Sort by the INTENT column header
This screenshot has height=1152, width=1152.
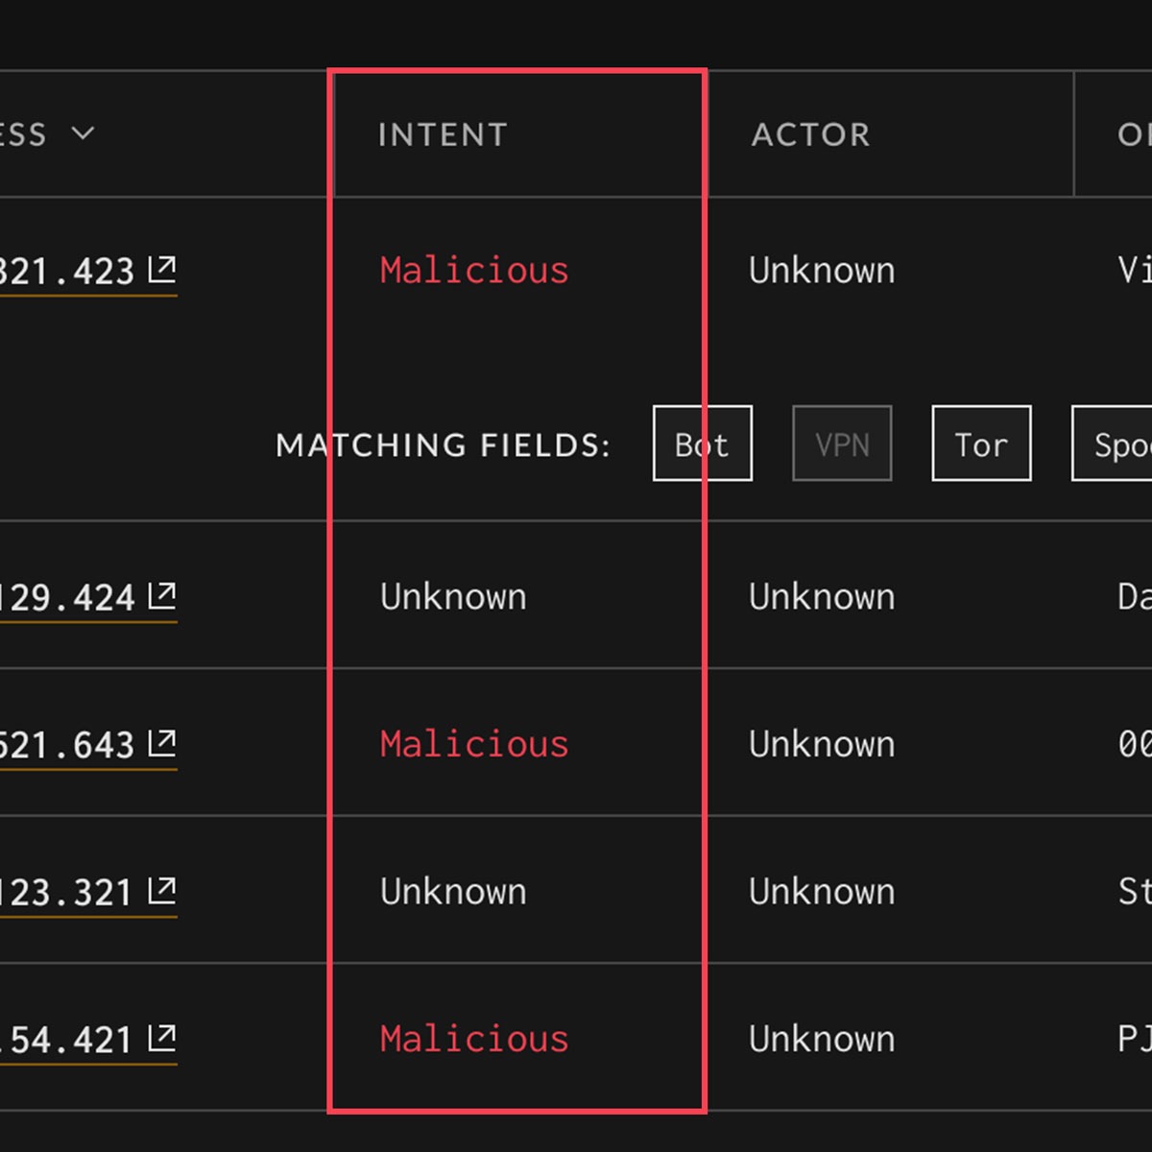(x=443, y=134)
